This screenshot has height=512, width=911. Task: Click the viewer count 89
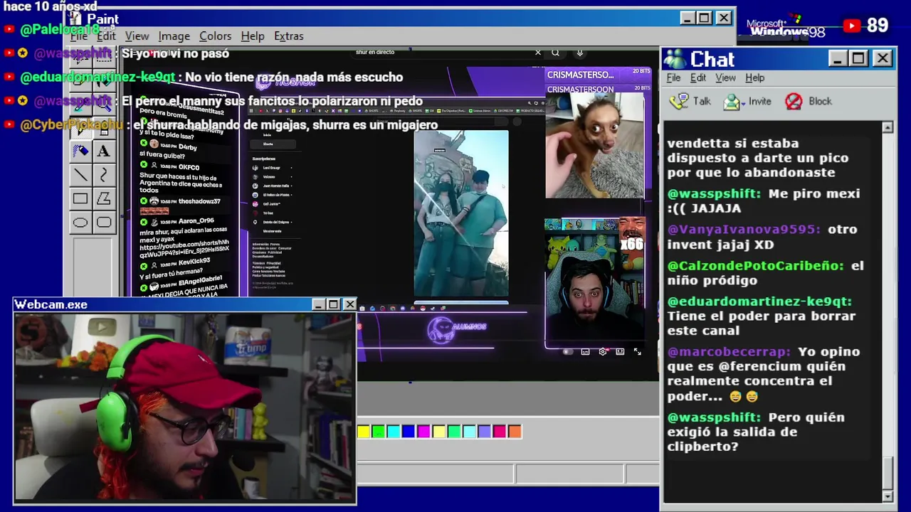pos(878,26)
